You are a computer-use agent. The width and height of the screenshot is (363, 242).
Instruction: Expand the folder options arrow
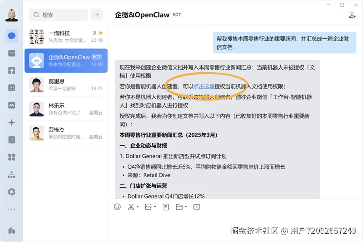click(x=186, y=207)
